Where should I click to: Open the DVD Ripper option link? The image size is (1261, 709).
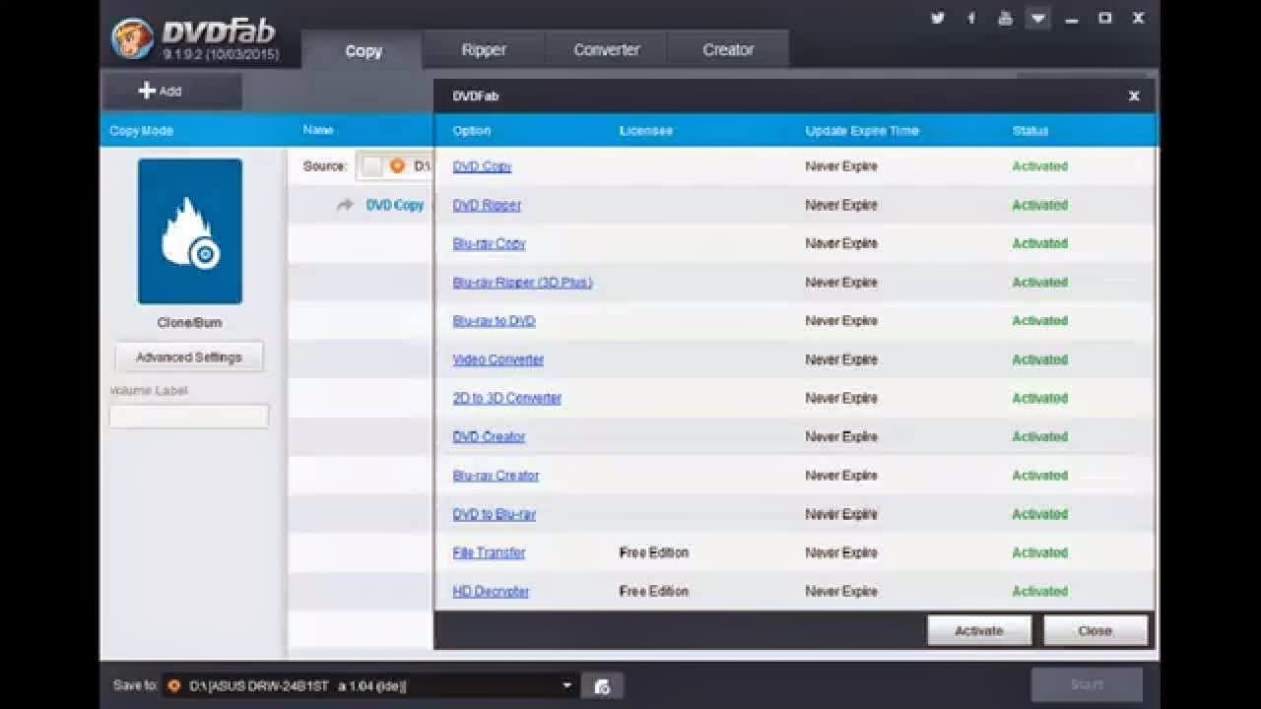tap(487, 205)
